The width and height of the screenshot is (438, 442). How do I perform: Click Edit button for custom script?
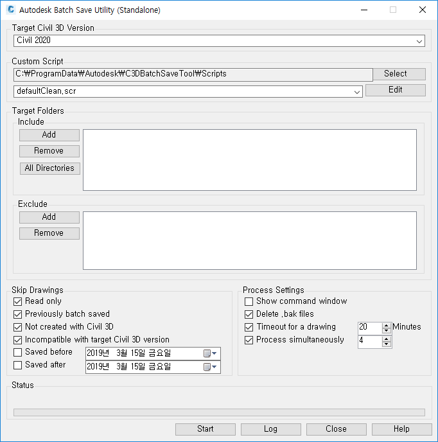coord(396,90)
